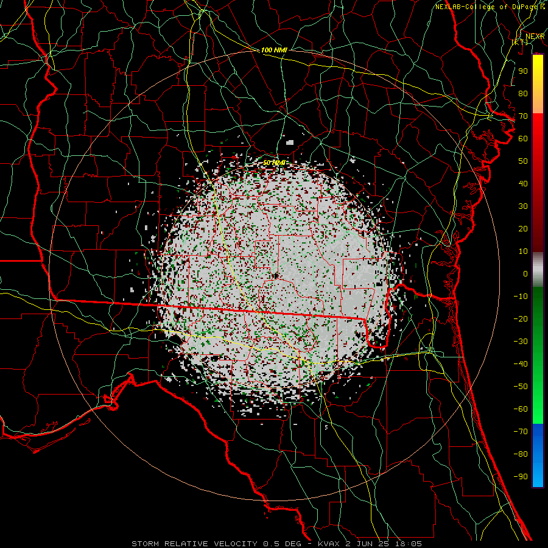
Task: Click the -10 value on the velocity scale
Action: point(521,297)
